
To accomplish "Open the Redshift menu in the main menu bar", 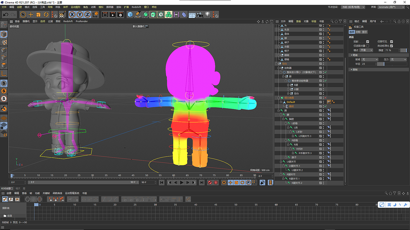I will click(x=136, y=7).
